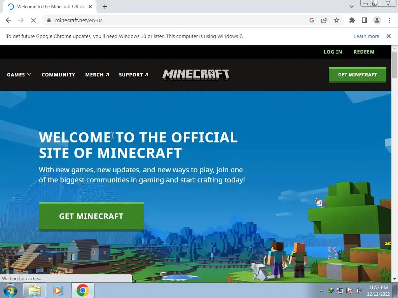Click the network tray icon
This screenshot has height=298, width=398.
[340, 291]
